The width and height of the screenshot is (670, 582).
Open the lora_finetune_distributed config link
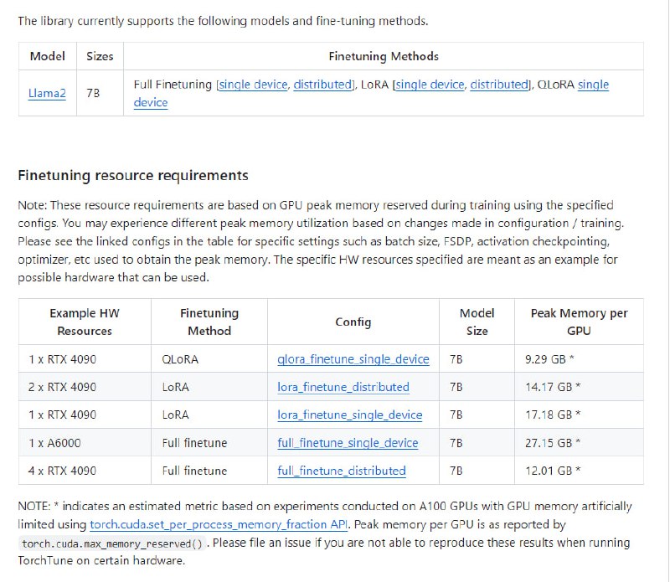344,387
